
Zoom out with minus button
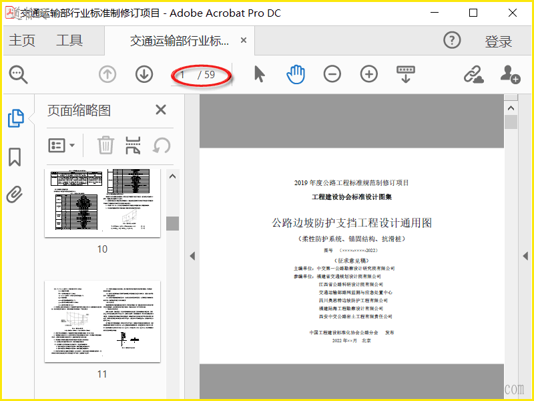[332, 74]
